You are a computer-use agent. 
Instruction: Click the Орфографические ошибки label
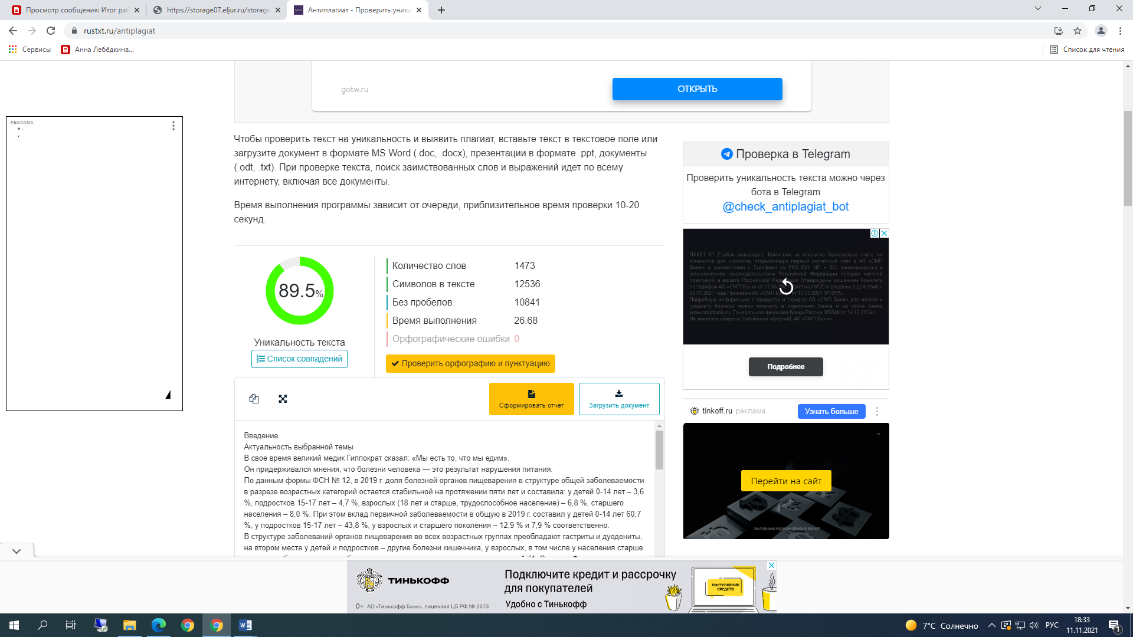click(451, 339)
